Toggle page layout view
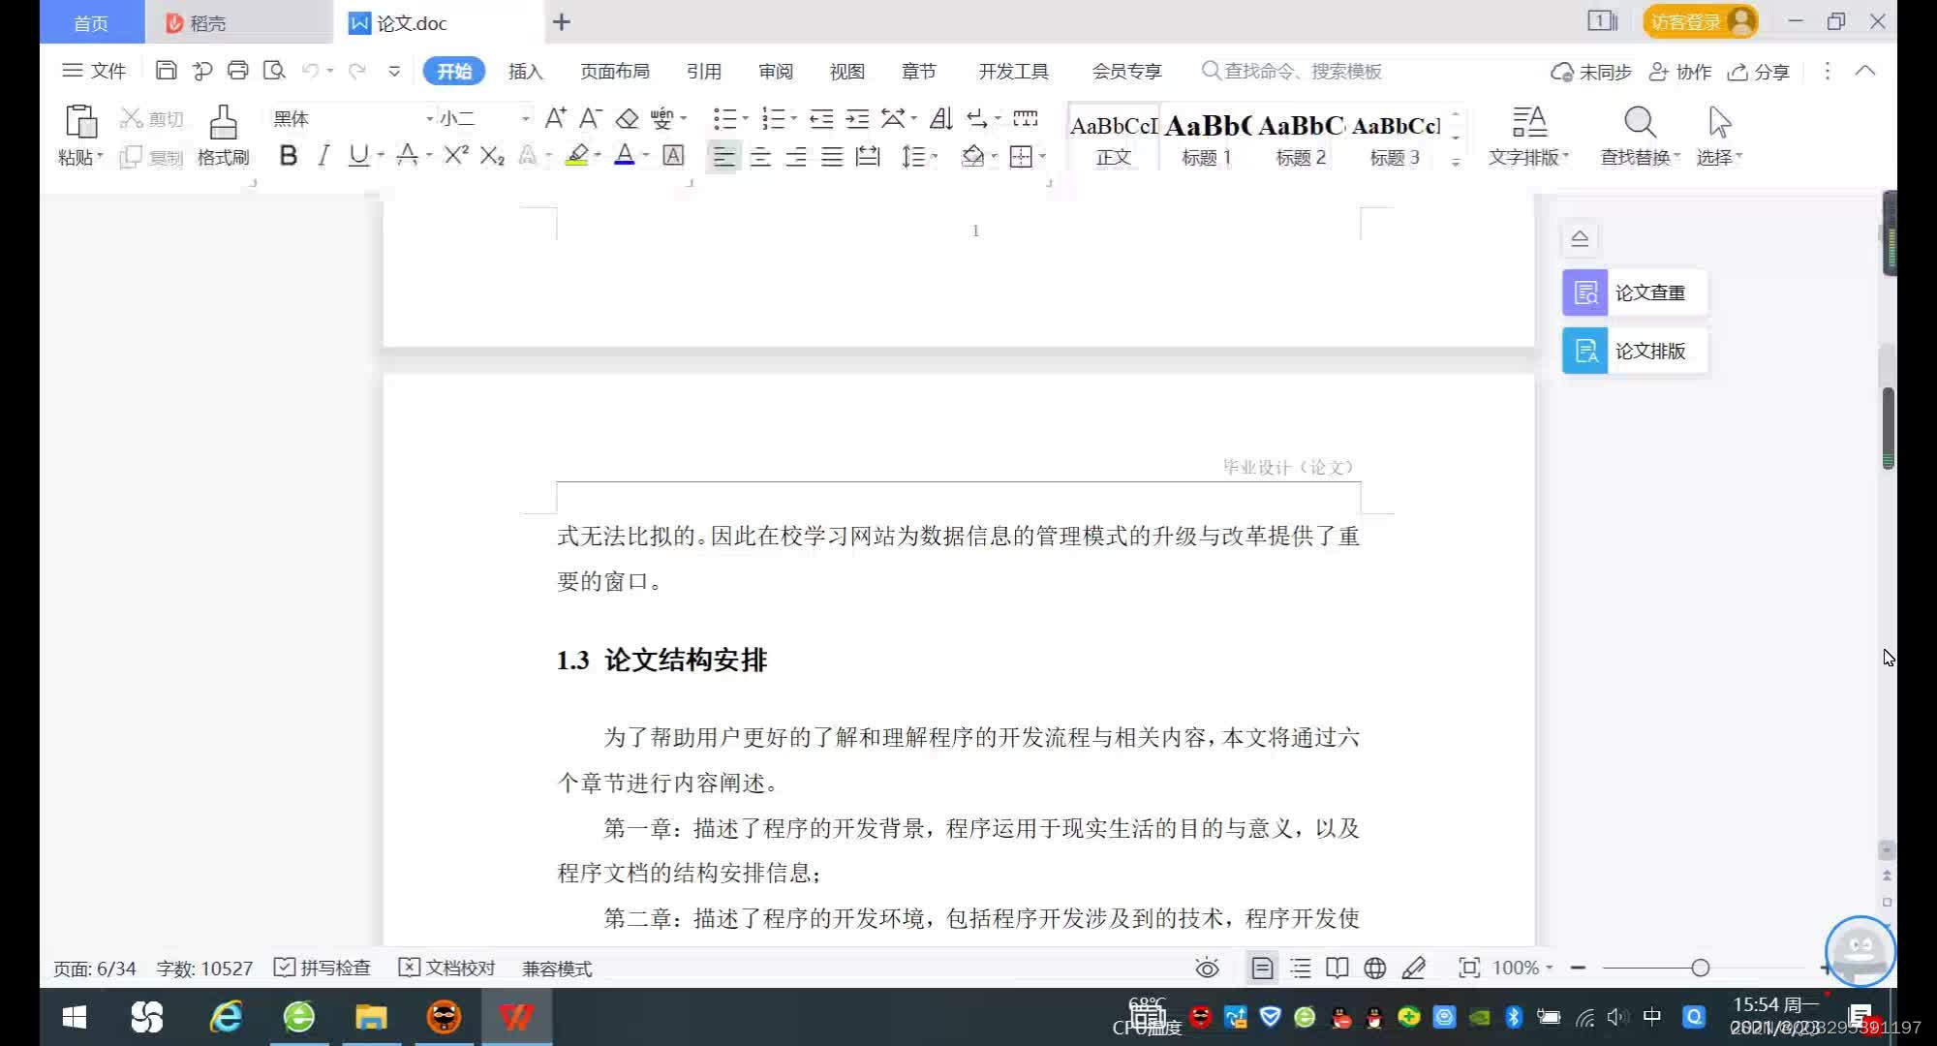The height and width of the screenshot is (1046, 1937). 1262,968
